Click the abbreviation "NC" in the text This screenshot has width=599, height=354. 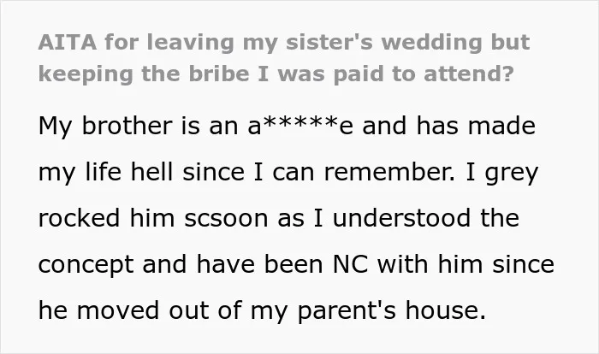click(x=351, y=264)
